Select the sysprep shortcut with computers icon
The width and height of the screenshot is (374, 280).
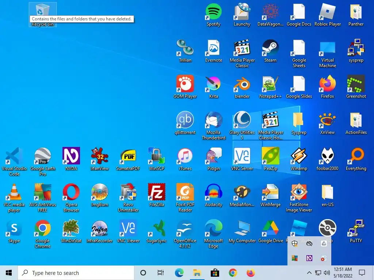pyautogui.click(x=356, y=51)
